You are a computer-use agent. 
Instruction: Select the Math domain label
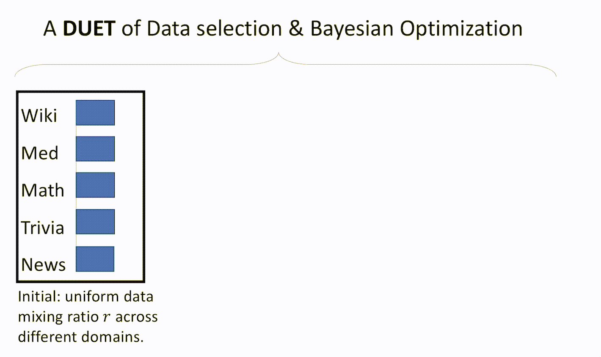pyautogui.click(x=43, y=190)
